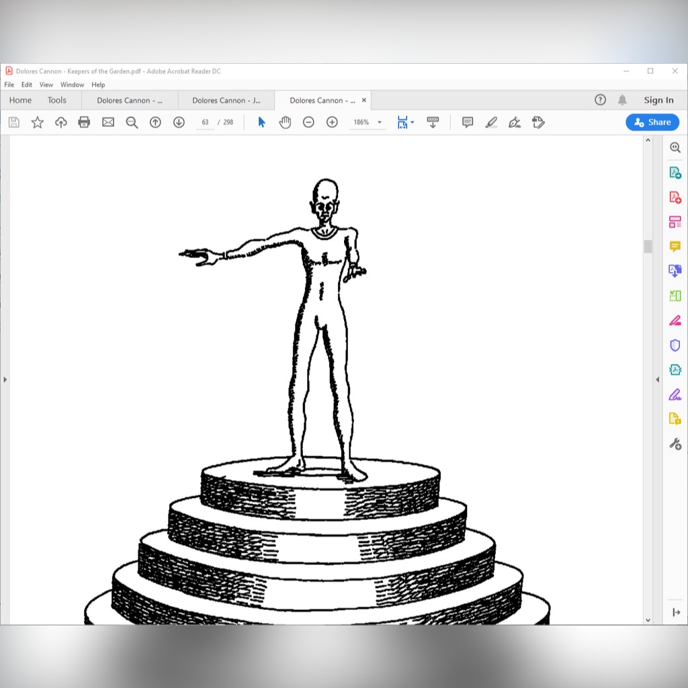This screenshot has height=688, width=688.
Task: Activate the Hand pan tool
Action: coord(285,122)
